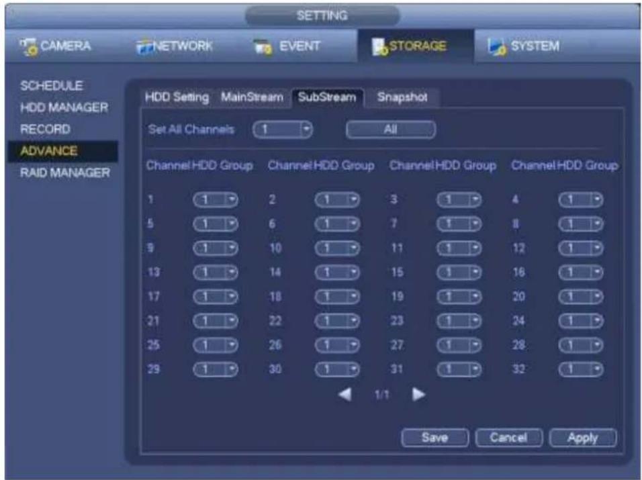
Task: Open RECORD in the sidebar
Action: pyautogui.click(x=45, y=130)
